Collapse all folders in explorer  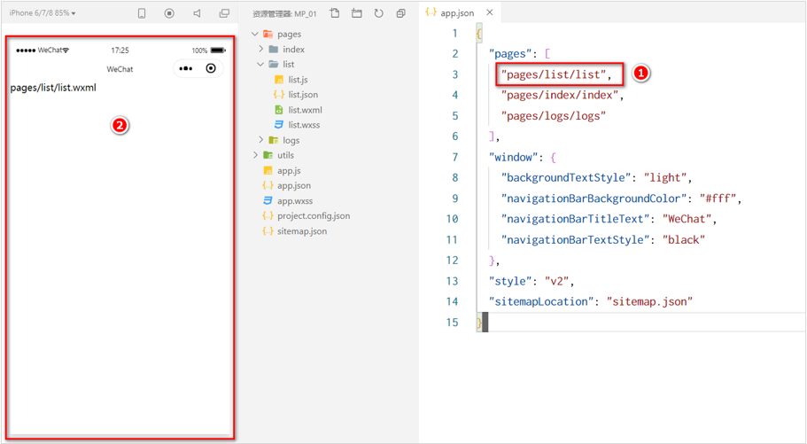pos(401,13)
